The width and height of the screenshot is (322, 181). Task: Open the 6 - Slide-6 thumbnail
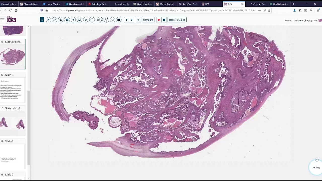point(13,87)
